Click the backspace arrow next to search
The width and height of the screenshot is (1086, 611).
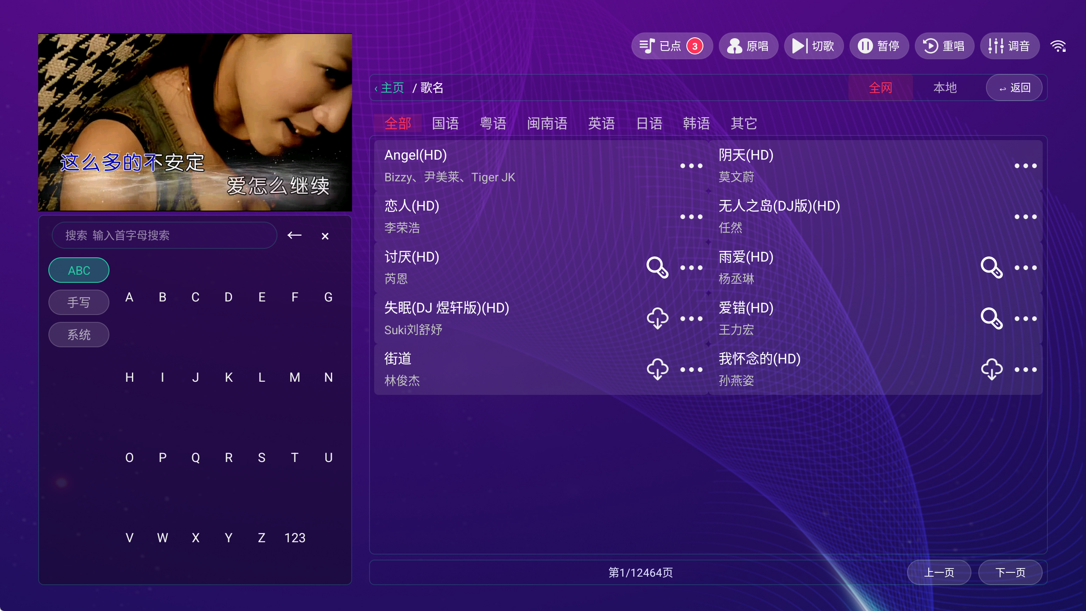coord(294,235)
